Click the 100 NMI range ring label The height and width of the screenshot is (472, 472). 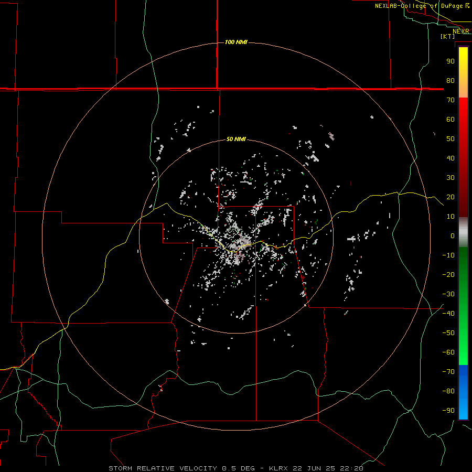point(236,42)
